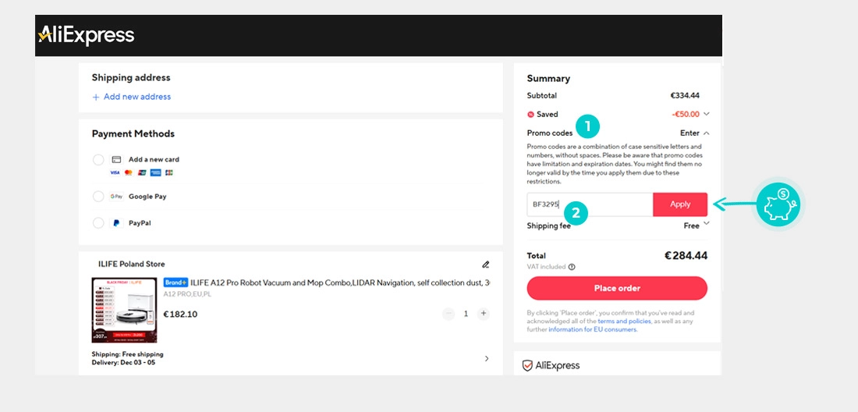The width and height of the screenshot is (858, 412).
Task: Click Add new address link
Action: (x=131, y=97)
